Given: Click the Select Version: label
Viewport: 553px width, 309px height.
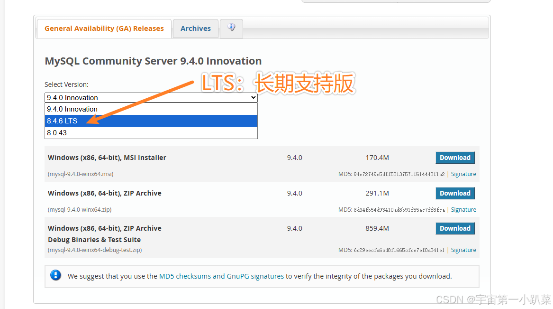Looking at the screenshot, I should [66, 84].
